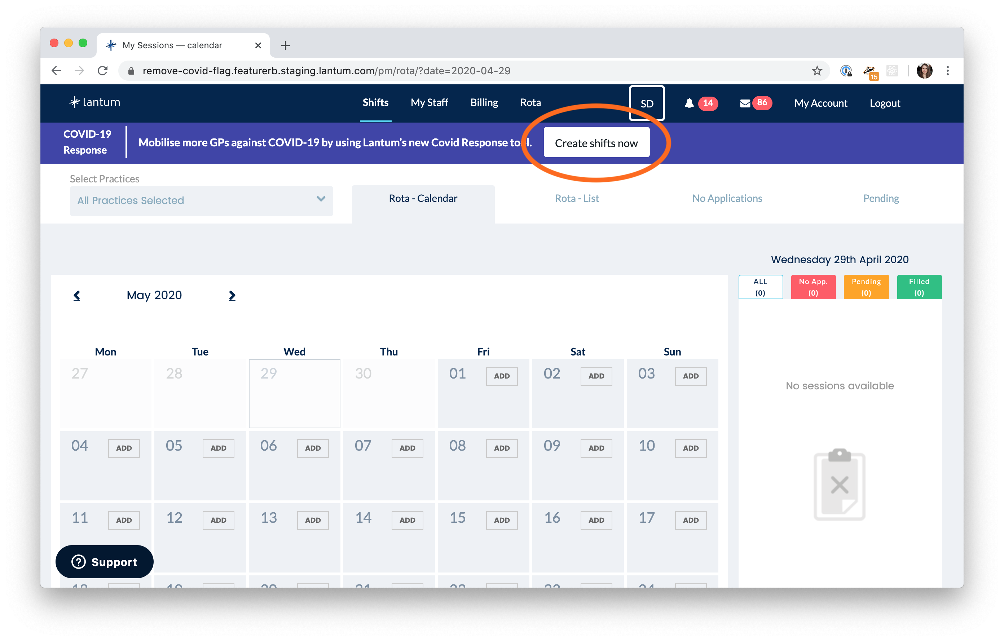1004x641 pixels.
Task: Go to previous month arrow
Action: click(x=77, y=296)
